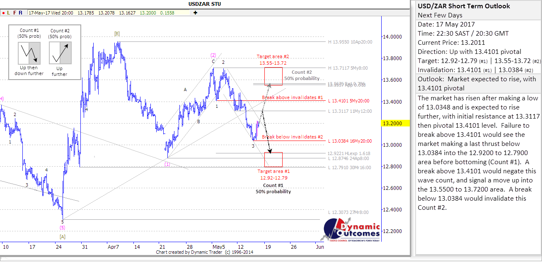Image resolution: width=542 pixels, height=267 pixels.
Task: Click the 13.1627 low value in data bar
Action: (x=127, y=13)
